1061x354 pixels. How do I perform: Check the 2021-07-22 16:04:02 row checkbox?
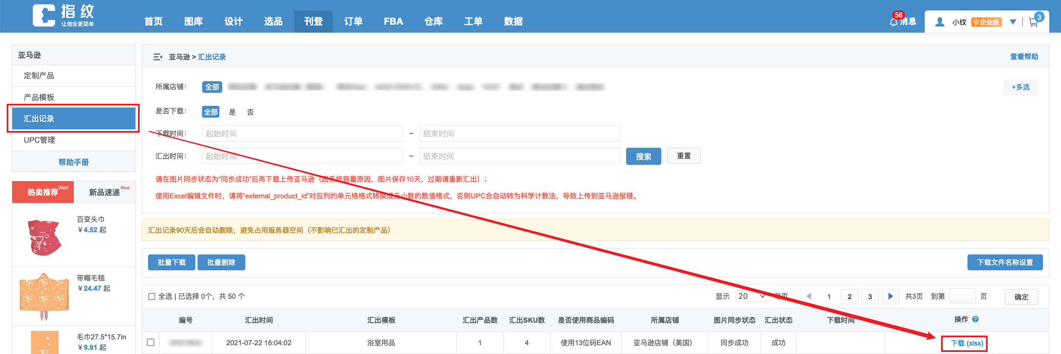pos(151,342)
